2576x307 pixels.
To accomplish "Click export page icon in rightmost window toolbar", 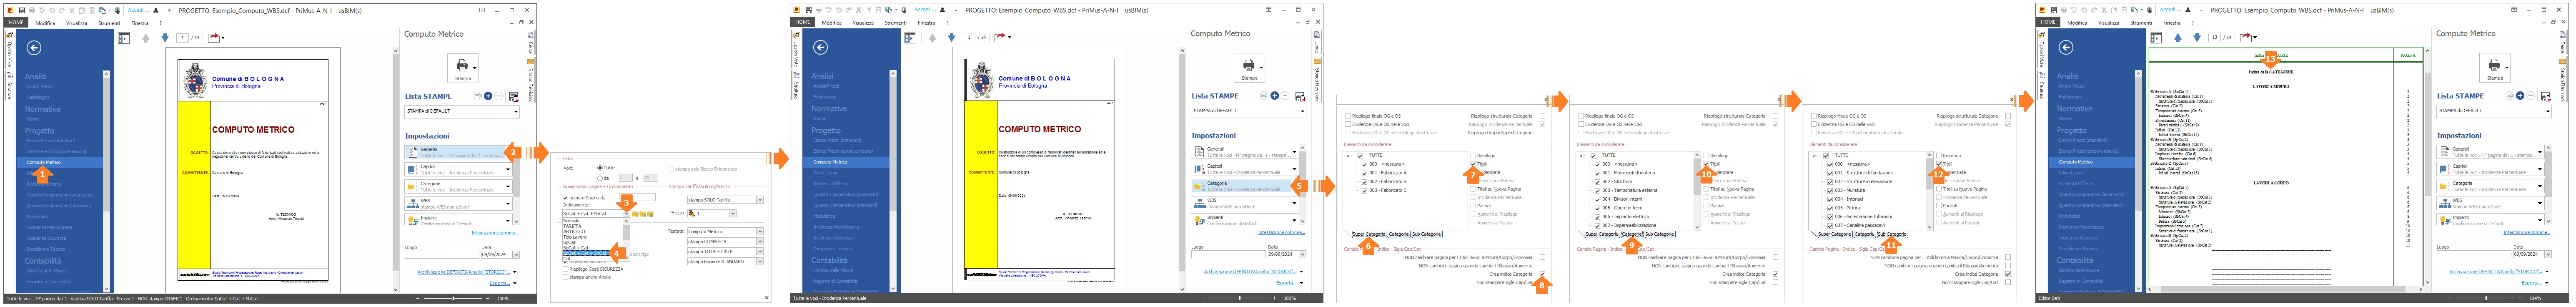I will click(x=2246, y=38).
